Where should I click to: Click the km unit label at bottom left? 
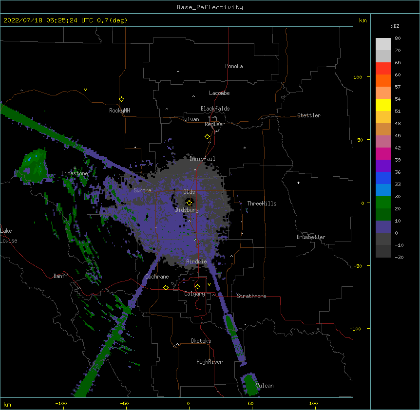point(7,405)
